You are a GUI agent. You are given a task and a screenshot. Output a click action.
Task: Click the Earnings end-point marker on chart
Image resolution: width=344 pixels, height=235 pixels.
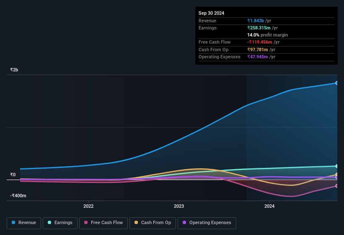(337, 166)
